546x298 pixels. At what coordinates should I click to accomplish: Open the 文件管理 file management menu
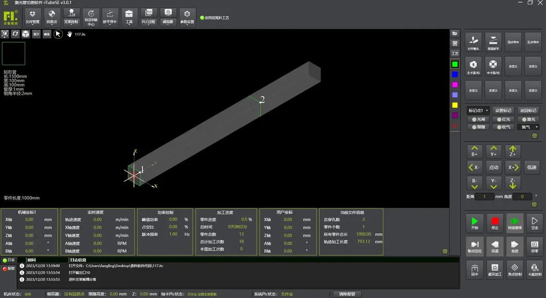(32, 17)
